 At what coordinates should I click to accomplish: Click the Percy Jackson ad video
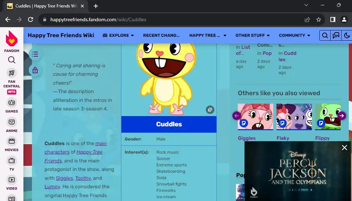298,171
